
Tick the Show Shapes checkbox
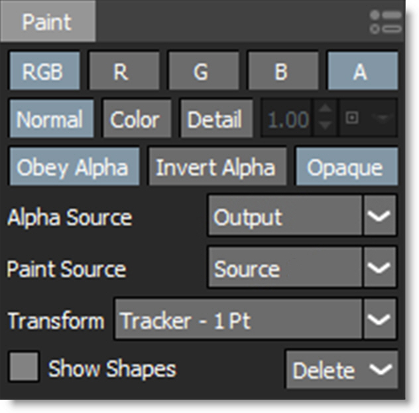pos(24,367)
